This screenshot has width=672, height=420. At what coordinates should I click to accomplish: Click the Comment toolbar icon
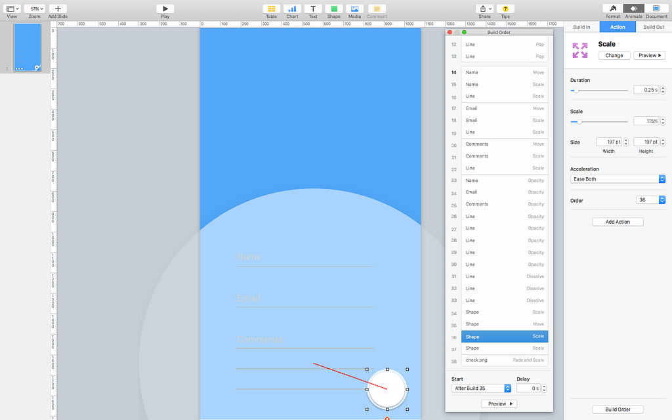[377, 9]
